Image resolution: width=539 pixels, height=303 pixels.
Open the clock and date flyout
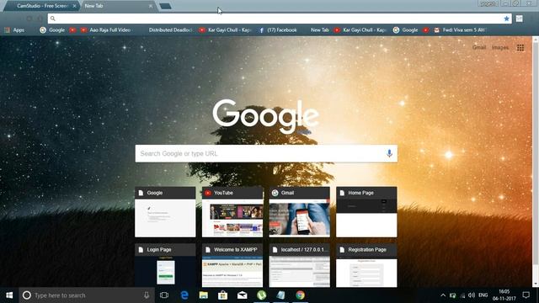click(x=504, y=295)
